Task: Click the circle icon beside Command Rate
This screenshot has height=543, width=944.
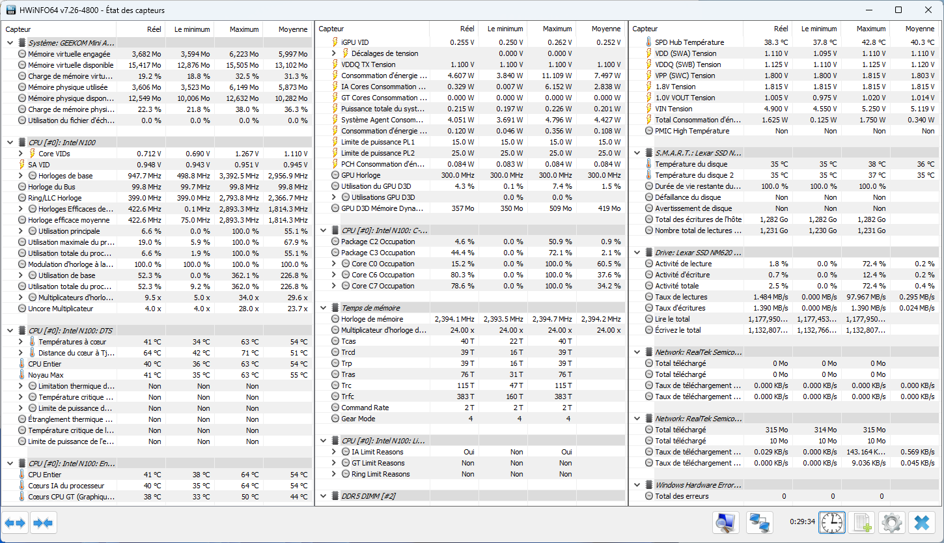Action: (x=335, y=408)
